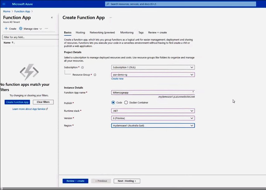Open the Region dropdown

pos(153,126)
